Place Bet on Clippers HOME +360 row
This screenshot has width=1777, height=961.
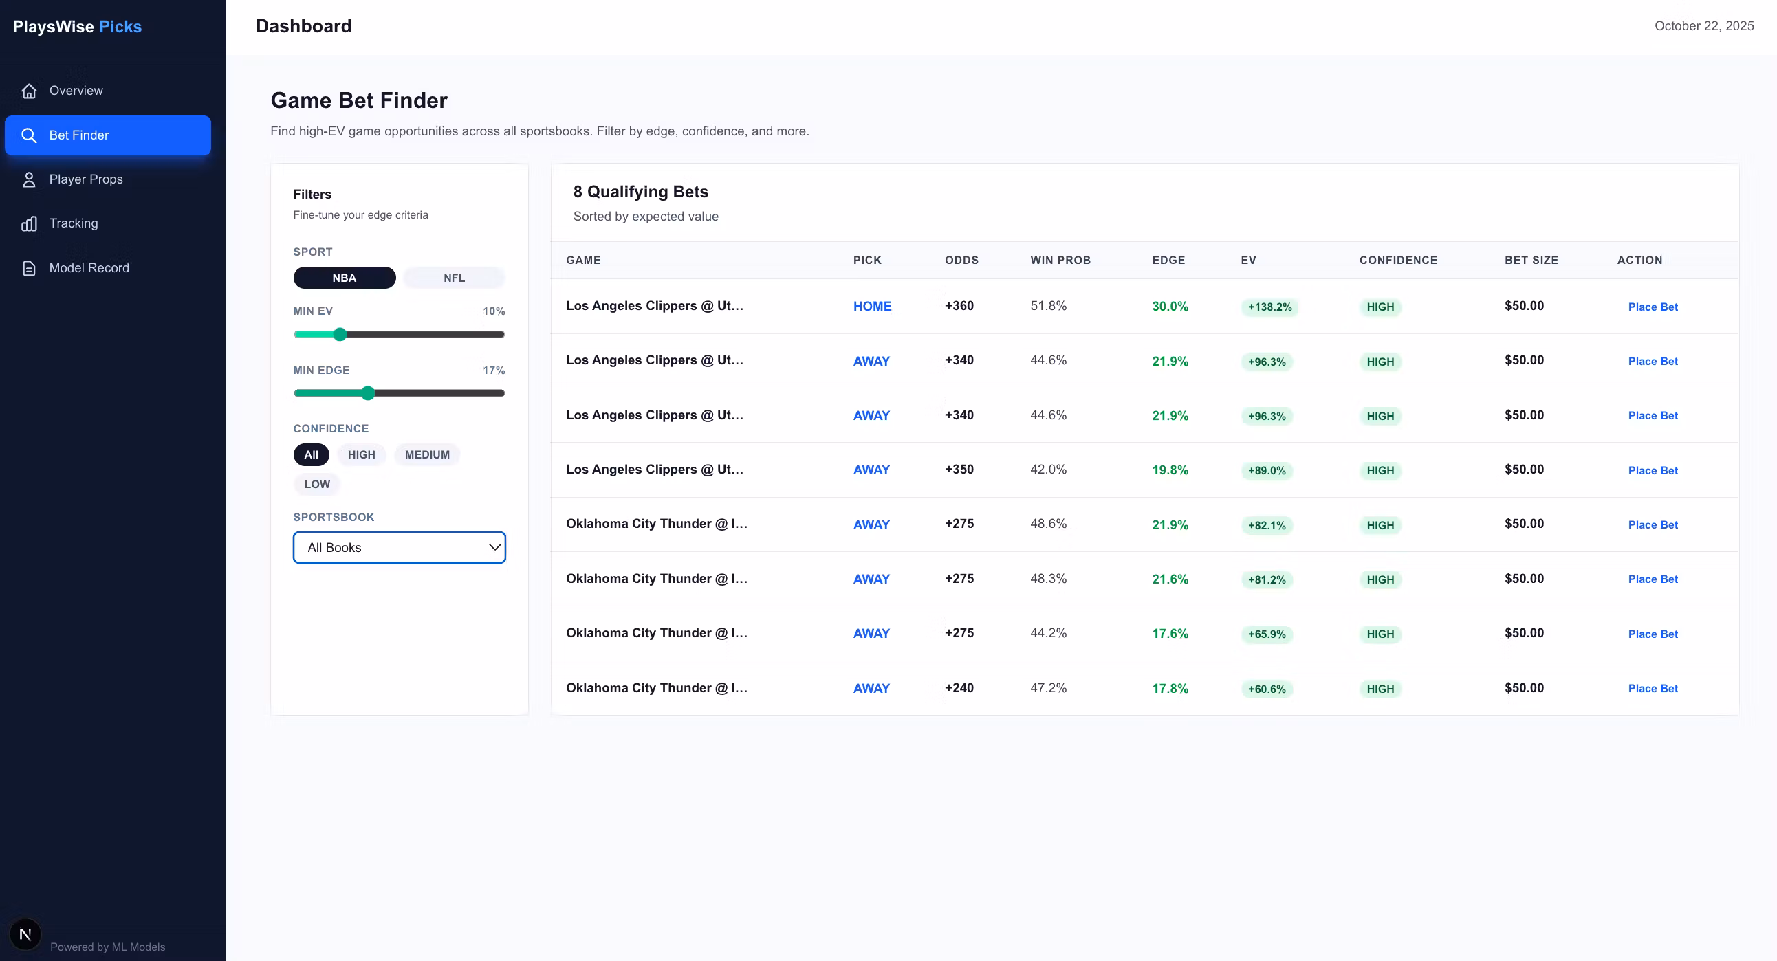(1652, 307)
